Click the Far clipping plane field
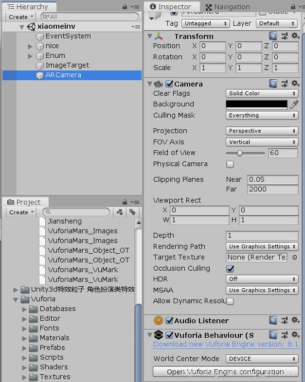 tap(272, 189)
